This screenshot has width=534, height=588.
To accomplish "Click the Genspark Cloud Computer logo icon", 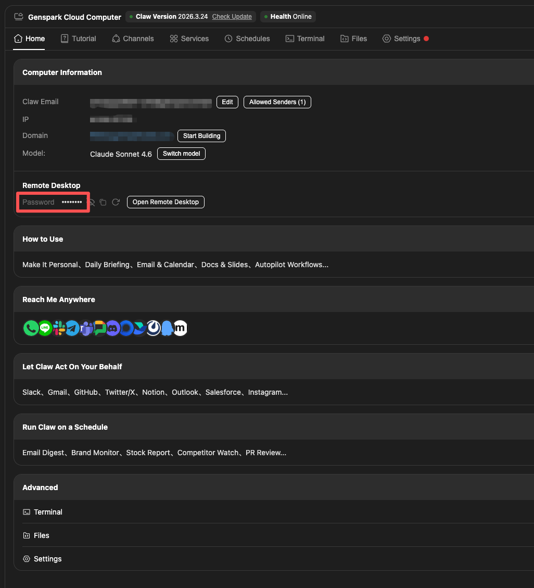I will 19,17.
